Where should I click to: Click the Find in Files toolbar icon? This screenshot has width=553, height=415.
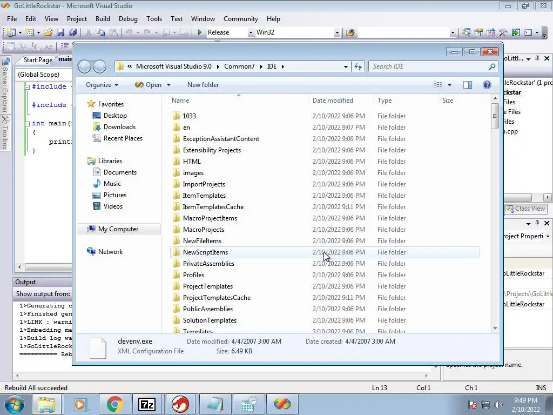click(350, 32)
